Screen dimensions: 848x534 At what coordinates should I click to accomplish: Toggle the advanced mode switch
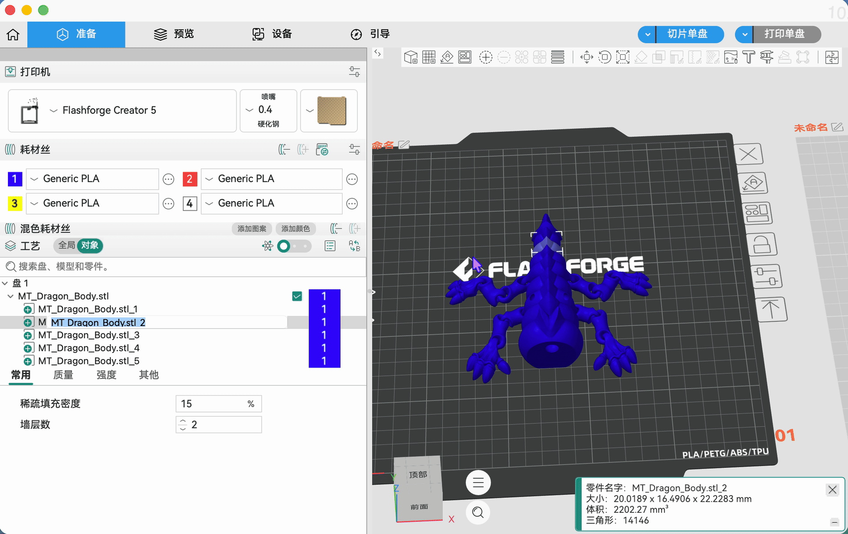[x=294, y=246]
